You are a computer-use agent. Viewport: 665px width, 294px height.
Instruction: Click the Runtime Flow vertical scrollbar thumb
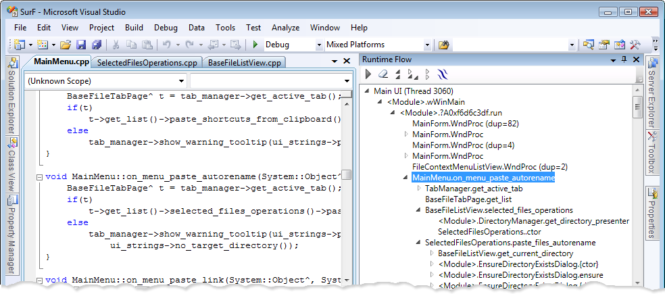pos(636,106)
